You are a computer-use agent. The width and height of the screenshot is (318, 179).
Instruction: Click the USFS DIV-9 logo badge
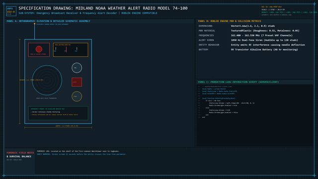[x=11, y=11]
